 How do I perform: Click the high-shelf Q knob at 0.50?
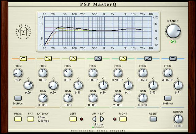tap(153, 86)
